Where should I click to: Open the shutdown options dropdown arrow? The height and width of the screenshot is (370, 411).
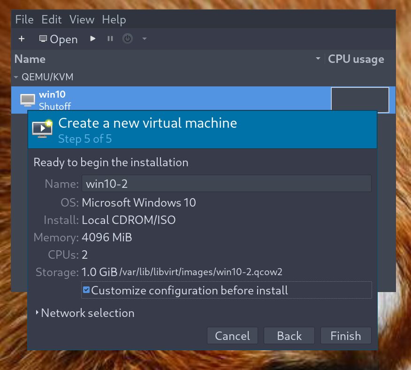point(145,39)
